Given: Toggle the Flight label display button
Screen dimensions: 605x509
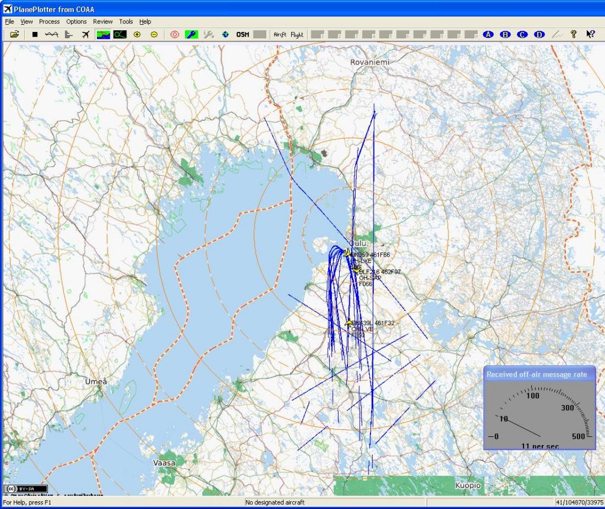Looking at the screenshot, I should pos(297,34).
